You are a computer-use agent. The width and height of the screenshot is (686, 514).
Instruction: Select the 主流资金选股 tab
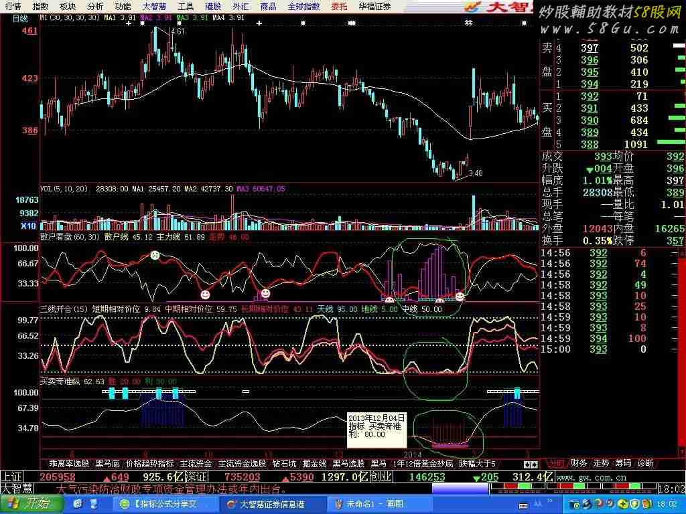242,463
